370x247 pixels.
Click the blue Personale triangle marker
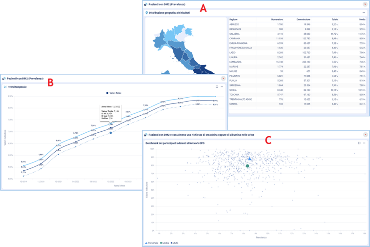pyautogui.click(x=250, y=159)
